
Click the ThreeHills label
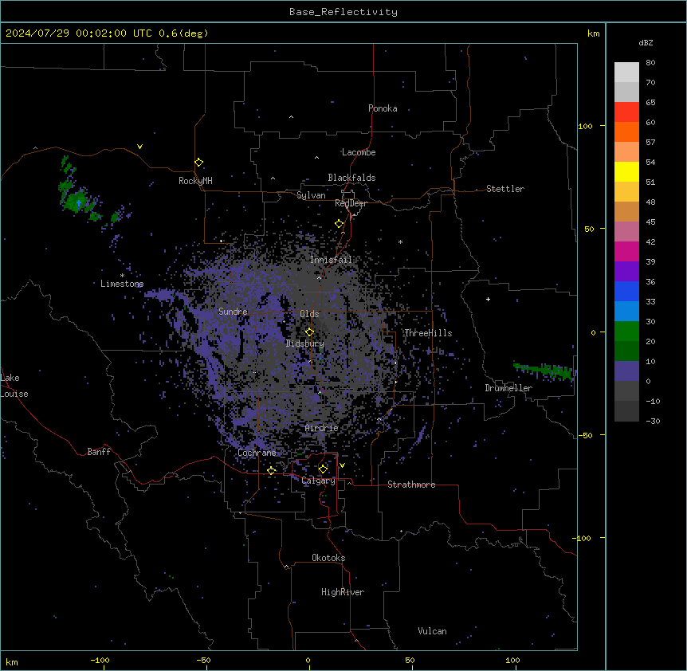[428, 333]
